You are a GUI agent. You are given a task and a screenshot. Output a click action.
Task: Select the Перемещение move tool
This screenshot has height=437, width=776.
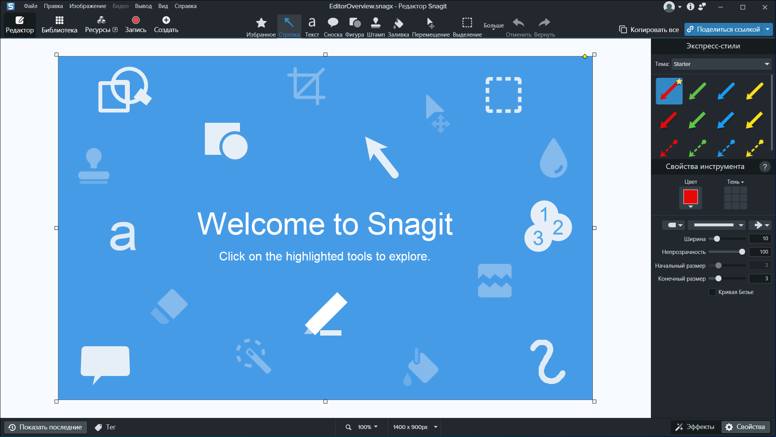[431, 27]
